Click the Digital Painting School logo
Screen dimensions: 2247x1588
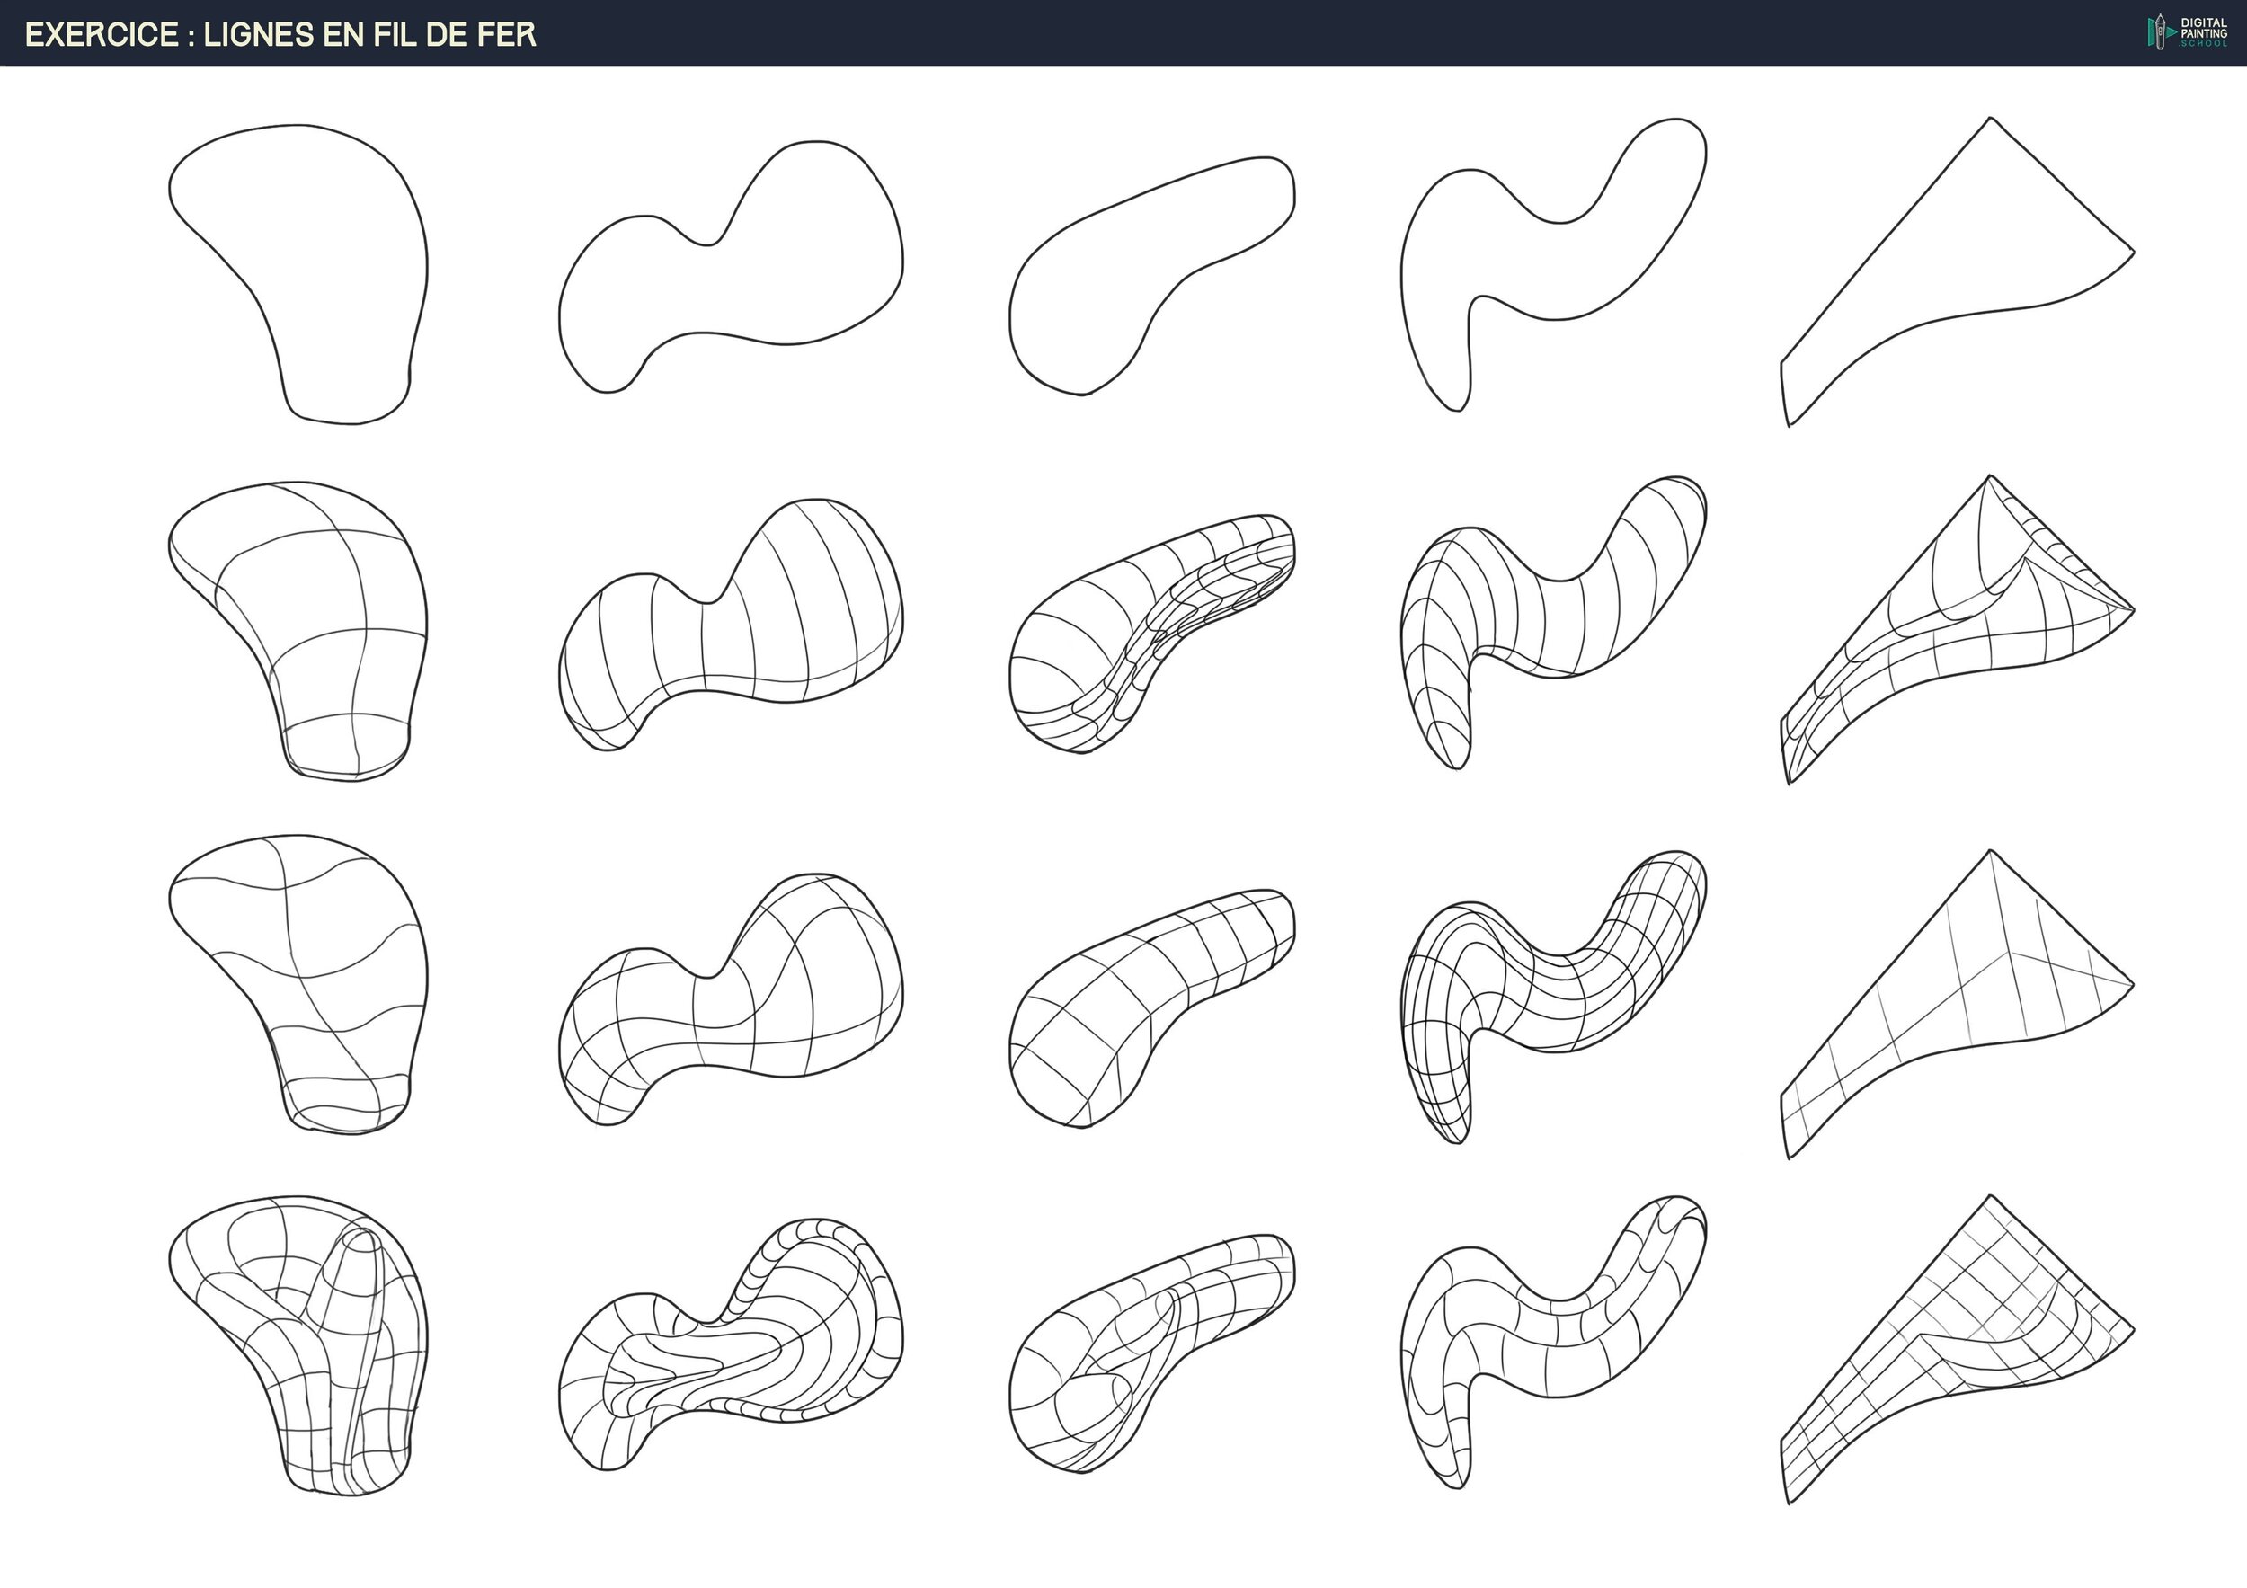click(2186, 32)
